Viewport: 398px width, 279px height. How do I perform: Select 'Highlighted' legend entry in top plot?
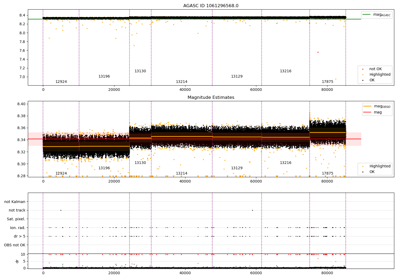380,75
